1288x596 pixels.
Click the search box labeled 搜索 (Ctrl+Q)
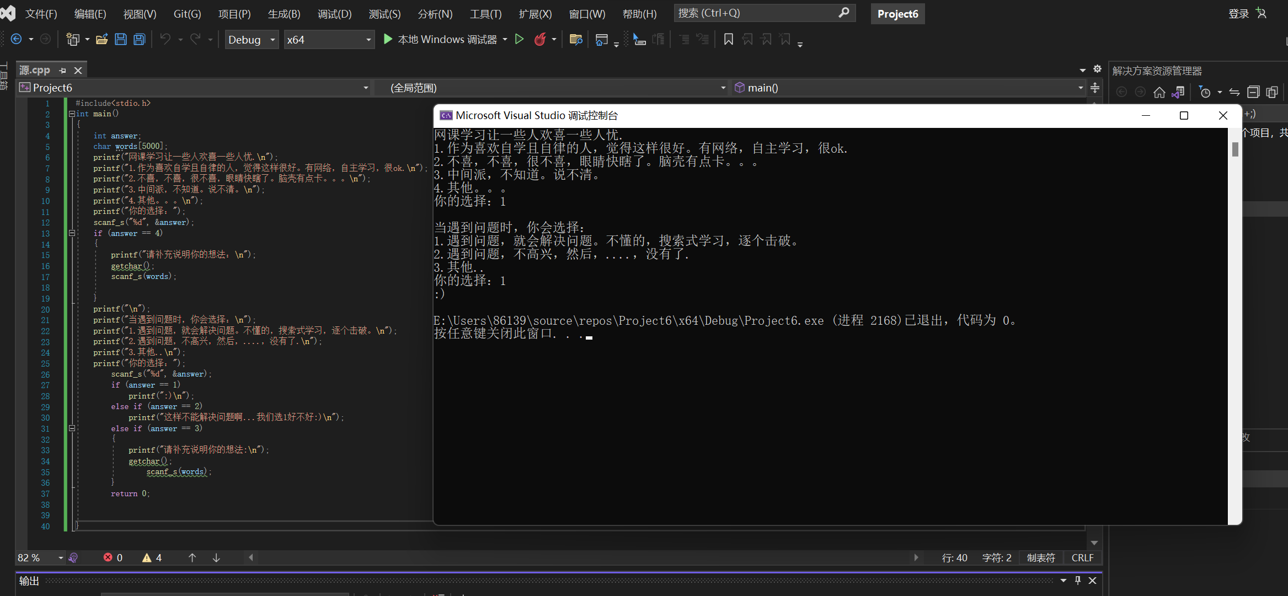click(x=756, y=13)
